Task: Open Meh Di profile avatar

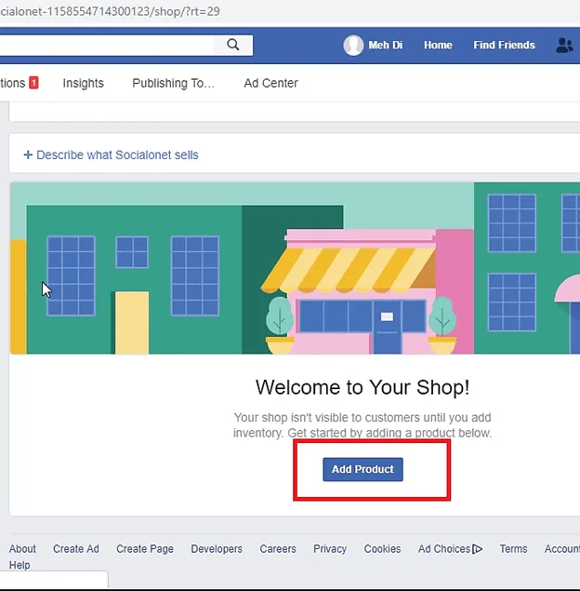Action: [x=353, y=45]
